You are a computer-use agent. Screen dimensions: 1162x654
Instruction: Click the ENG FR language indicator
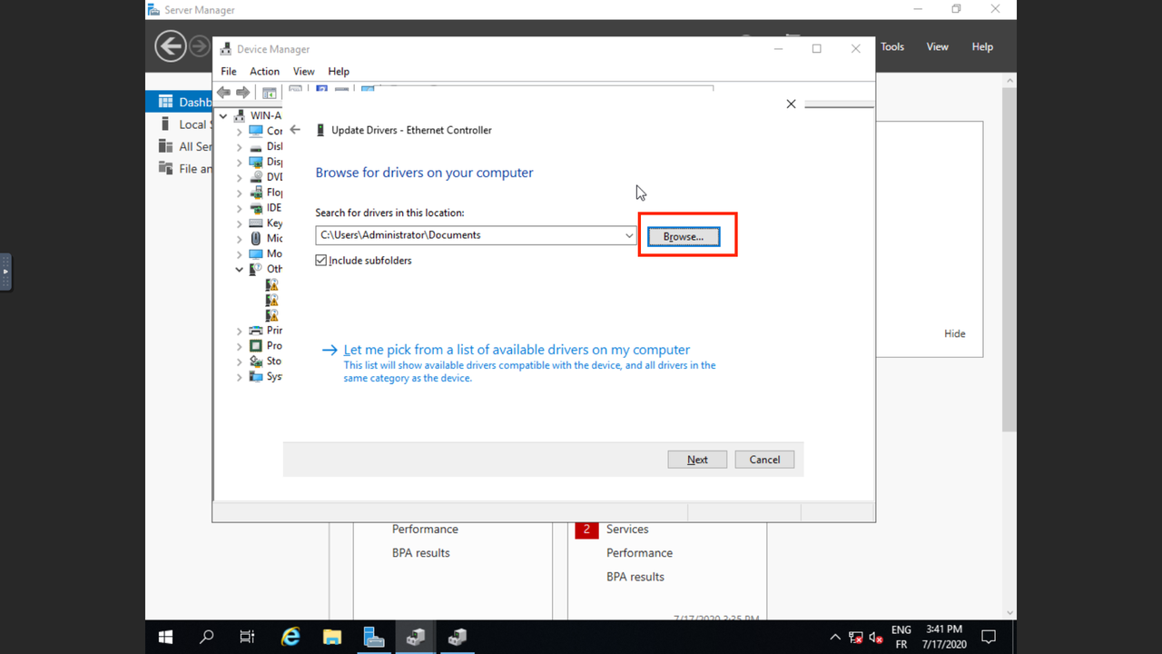[901, 637]
